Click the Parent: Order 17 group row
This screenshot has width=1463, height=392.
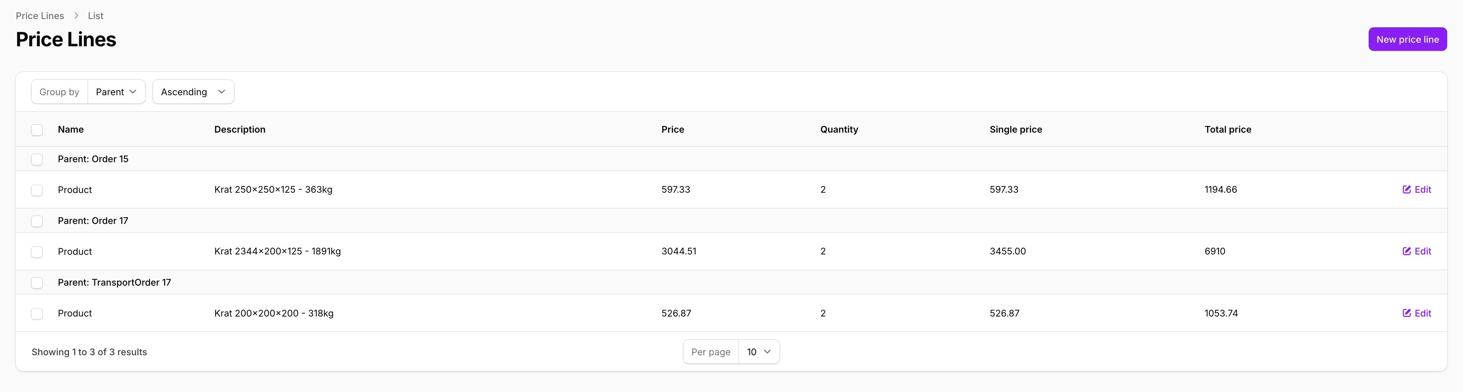click(93, 221)
